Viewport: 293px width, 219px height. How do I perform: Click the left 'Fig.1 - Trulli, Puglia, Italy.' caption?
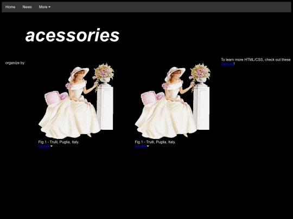click(59, 142)
